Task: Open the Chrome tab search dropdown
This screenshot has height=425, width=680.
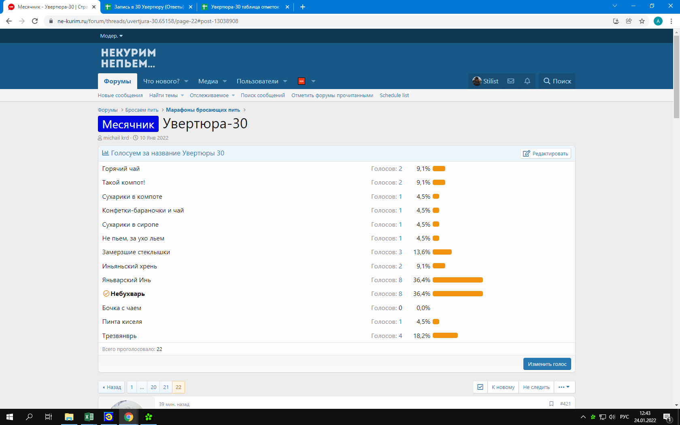Action: (x=615, y=6)
